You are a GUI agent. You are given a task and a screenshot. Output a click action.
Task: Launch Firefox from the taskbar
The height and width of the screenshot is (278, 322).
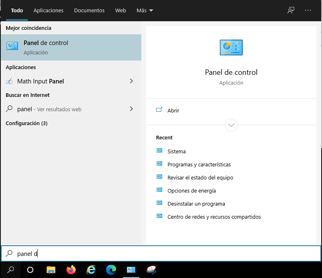(71, 270)
